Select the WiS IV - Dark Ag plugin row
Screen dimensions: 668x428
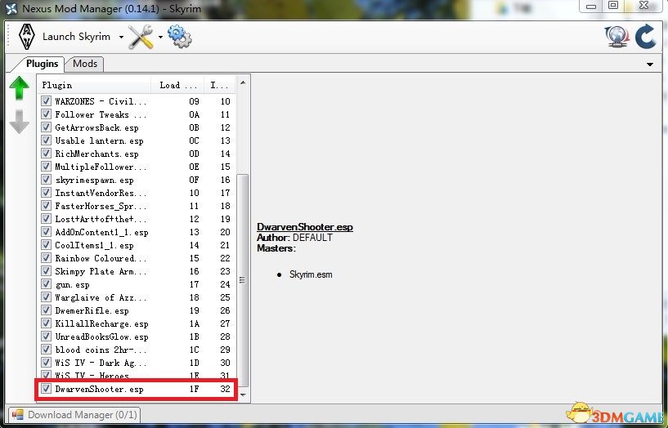pos(137,363)
